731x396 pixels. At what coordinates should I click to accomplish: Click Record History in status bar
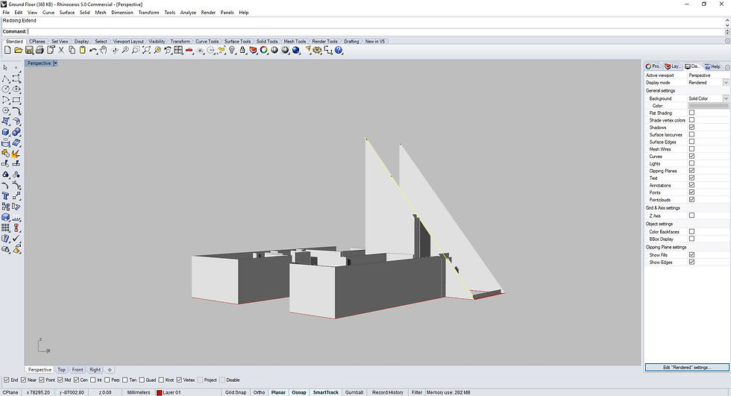tap(387, 392)
